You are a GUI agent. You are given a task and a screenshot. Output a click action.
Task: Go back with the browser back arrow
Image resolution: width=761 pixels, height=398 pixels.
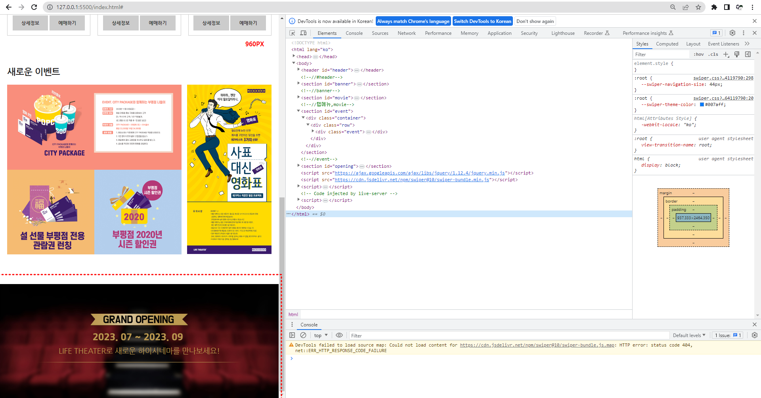click(x=9, y=7)
